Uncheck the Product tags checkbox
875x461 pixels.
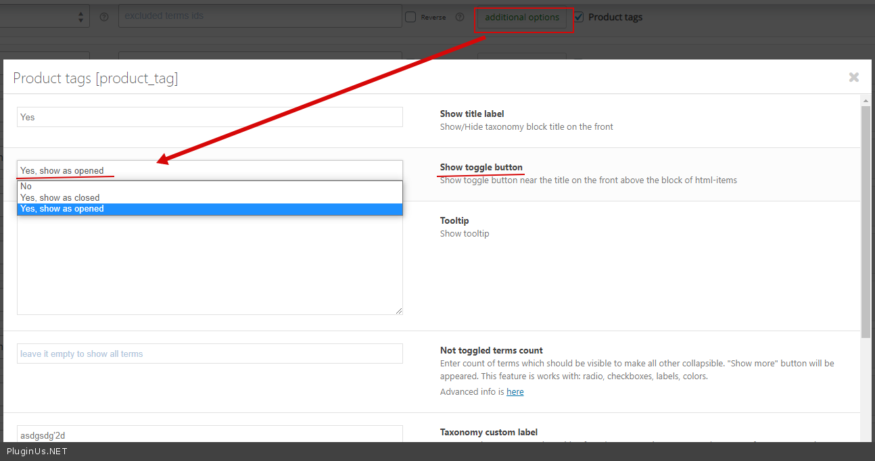pyautogui.click(x=579, y=17)
